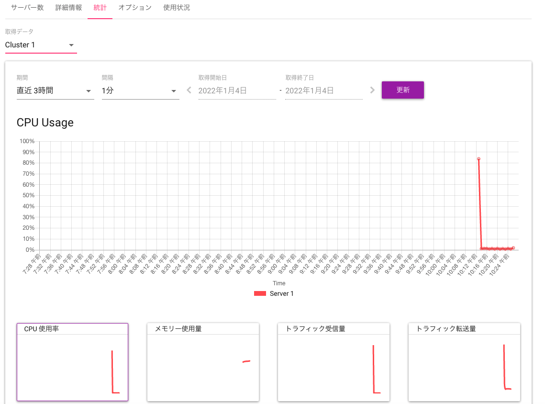Open the 間隔 interval dropdown showing 1分

(140, 90)
